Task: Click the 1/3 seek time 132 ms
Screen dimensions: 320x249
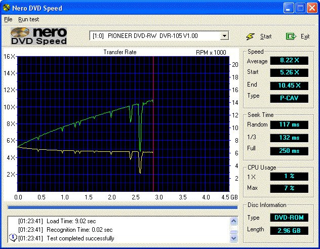Action: coord(289,138)
